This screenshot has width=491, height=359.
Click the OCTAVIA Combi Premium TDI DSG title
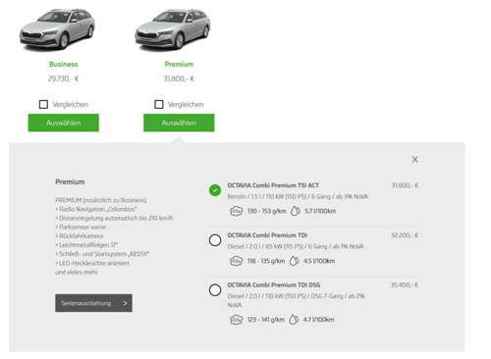click(274, 285)
